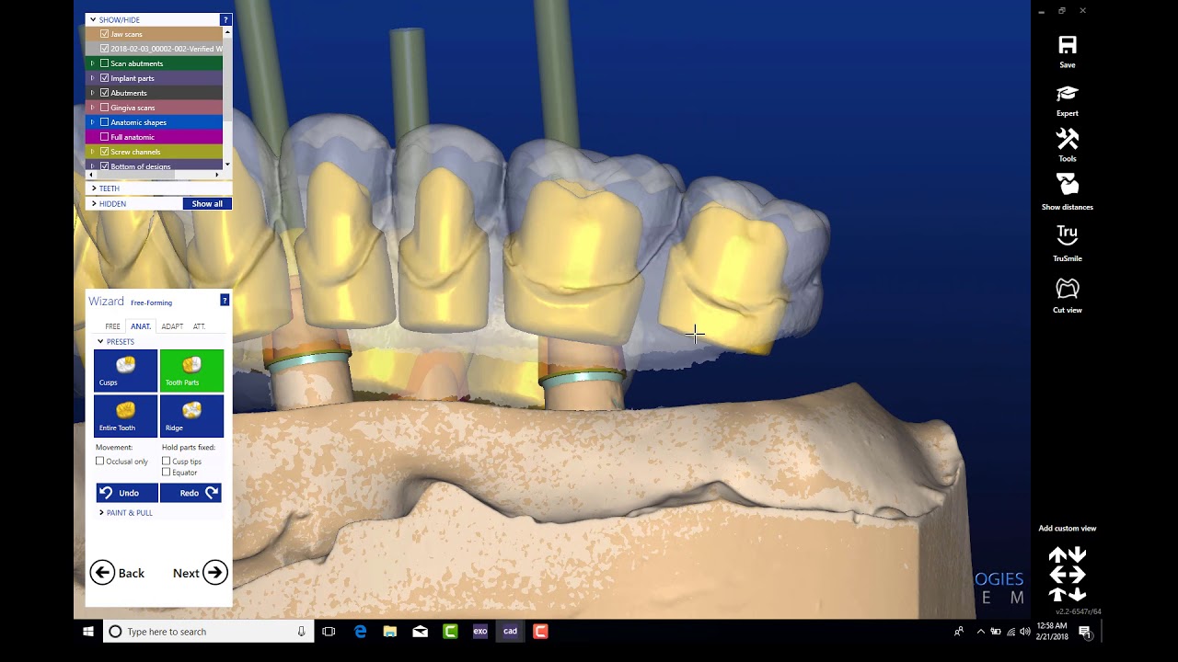Click the Windows search box
Viewport: 1178px width, 662px height.
point(207,632)
